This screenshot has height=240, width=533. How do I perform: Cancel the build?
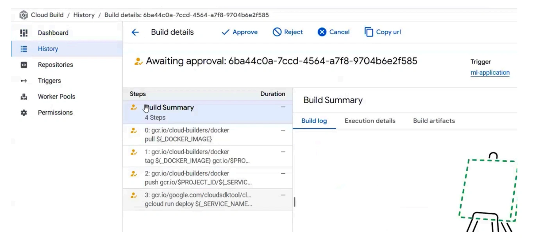[333, 32]
